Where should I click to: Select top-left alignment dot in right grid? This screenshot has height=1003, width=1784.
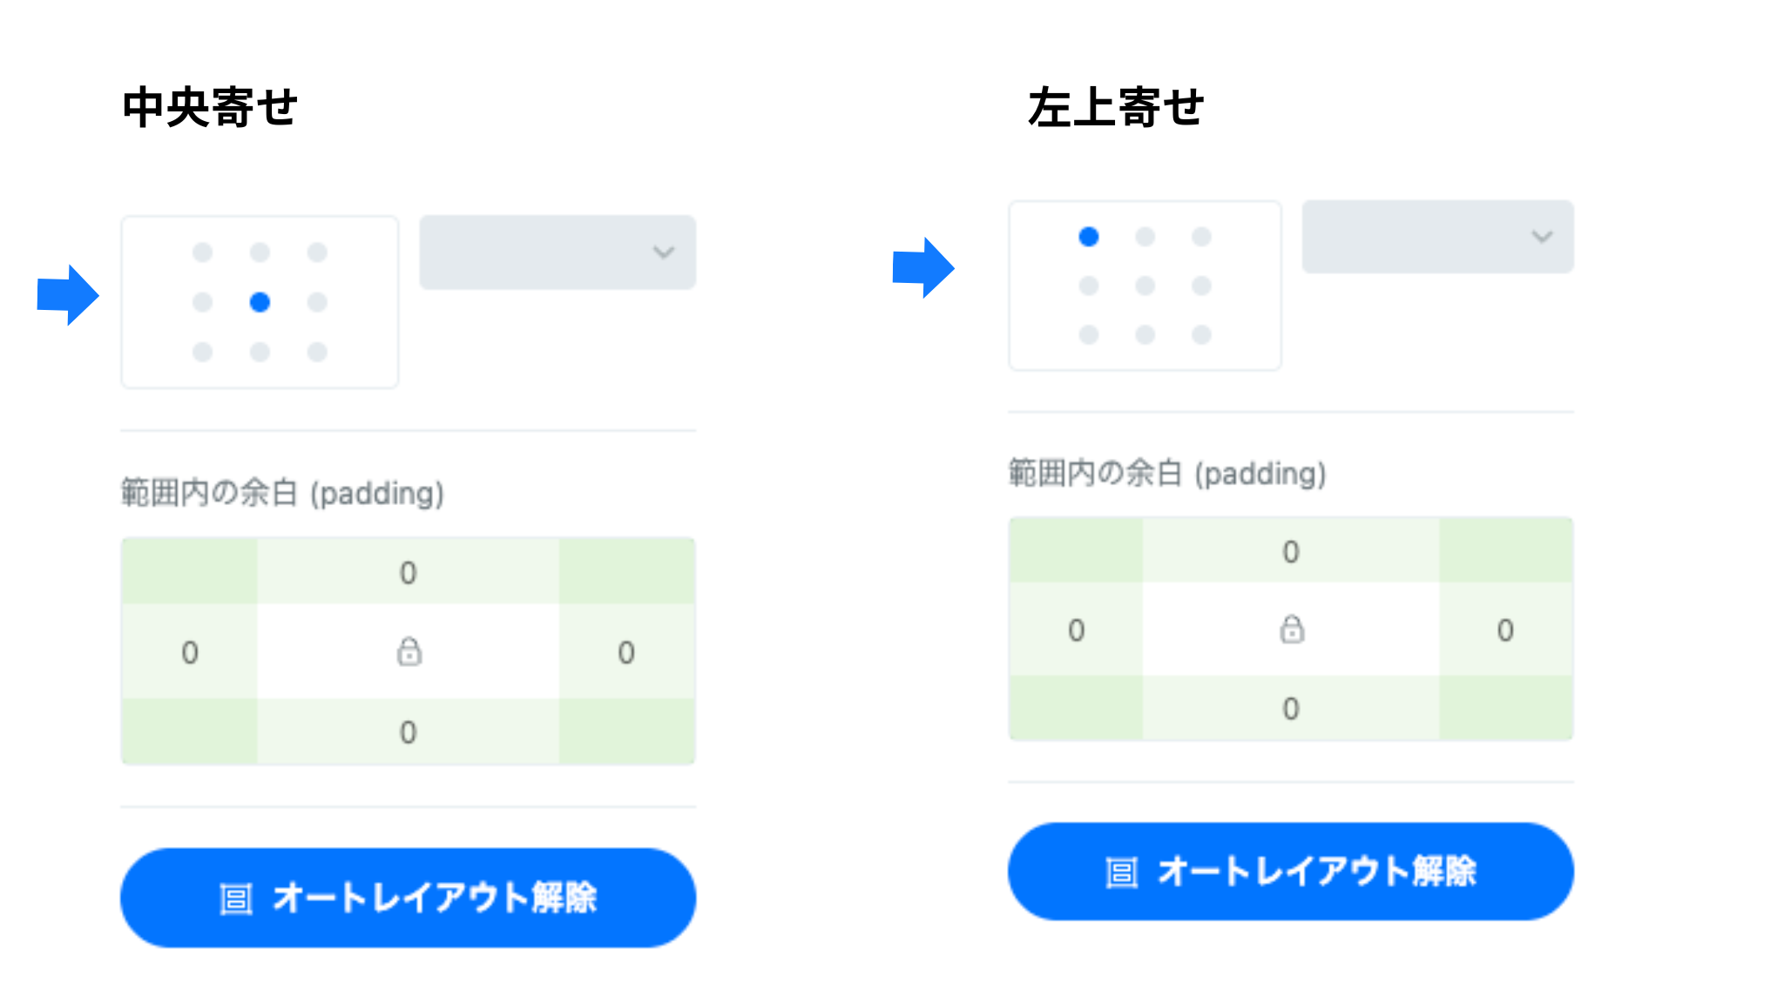1088,237
